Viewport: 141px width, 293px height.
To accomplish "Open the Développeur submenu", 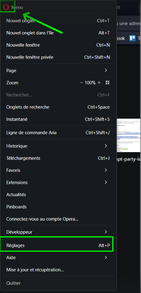I will 59,232.
